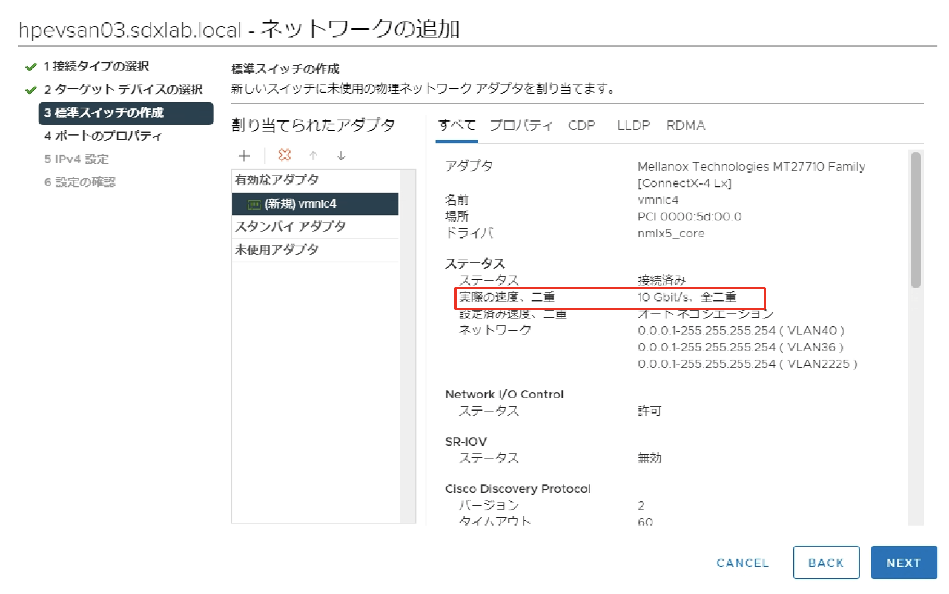This screenshot has width=949, height=594.
Task: Click the 接続済み status value
Action: click(x=661, y=280)
